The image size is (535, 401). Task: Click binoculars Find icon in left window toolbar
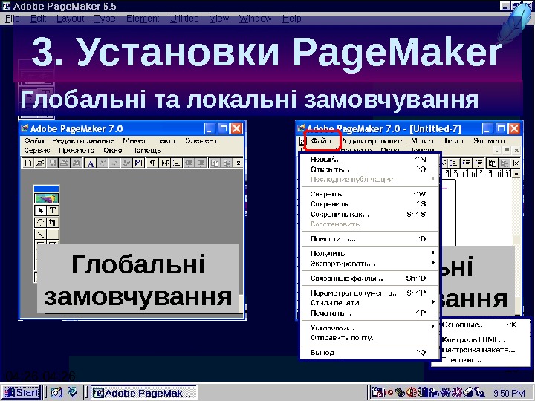[x=76, y=163]
